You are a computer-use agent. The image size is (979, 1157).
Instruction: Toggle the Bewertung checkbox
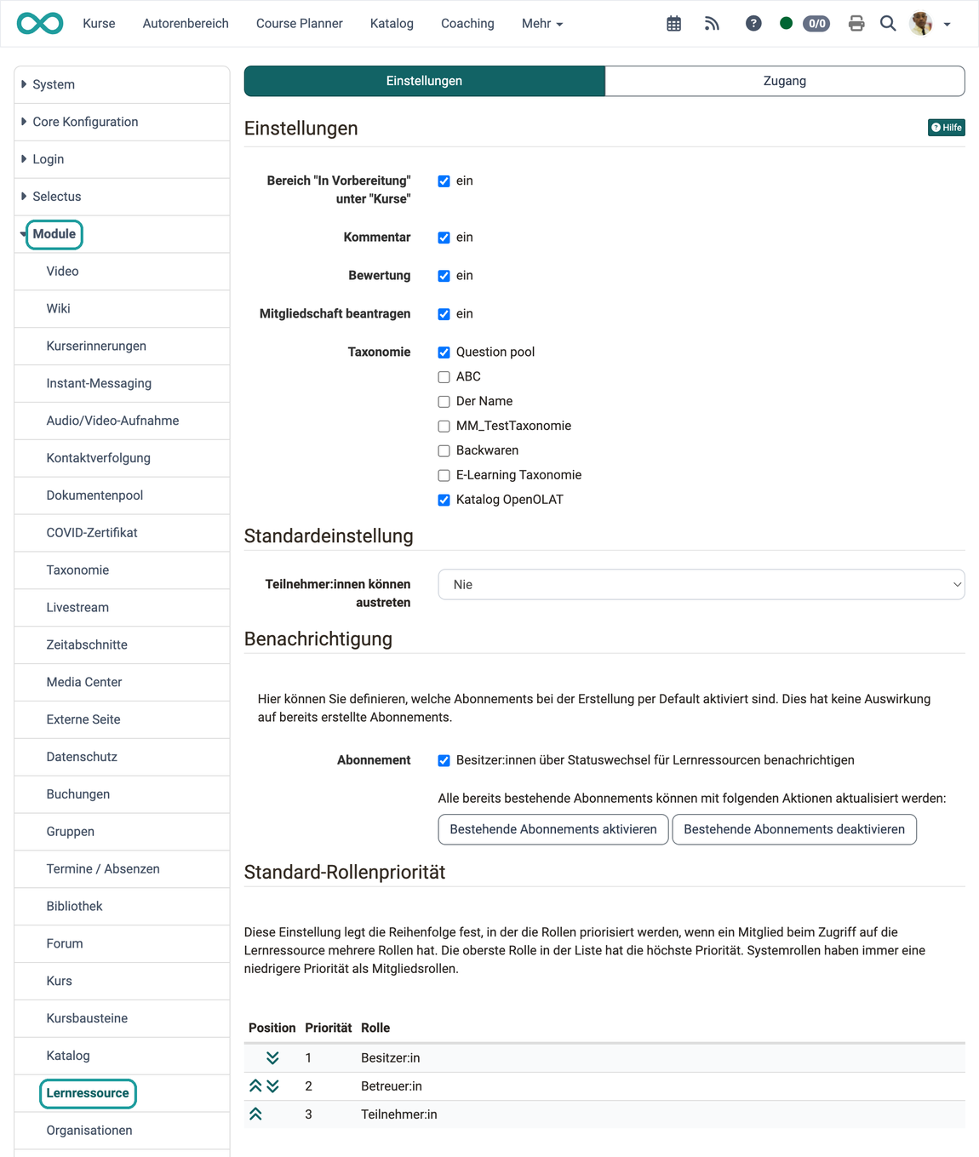[444, 276]
